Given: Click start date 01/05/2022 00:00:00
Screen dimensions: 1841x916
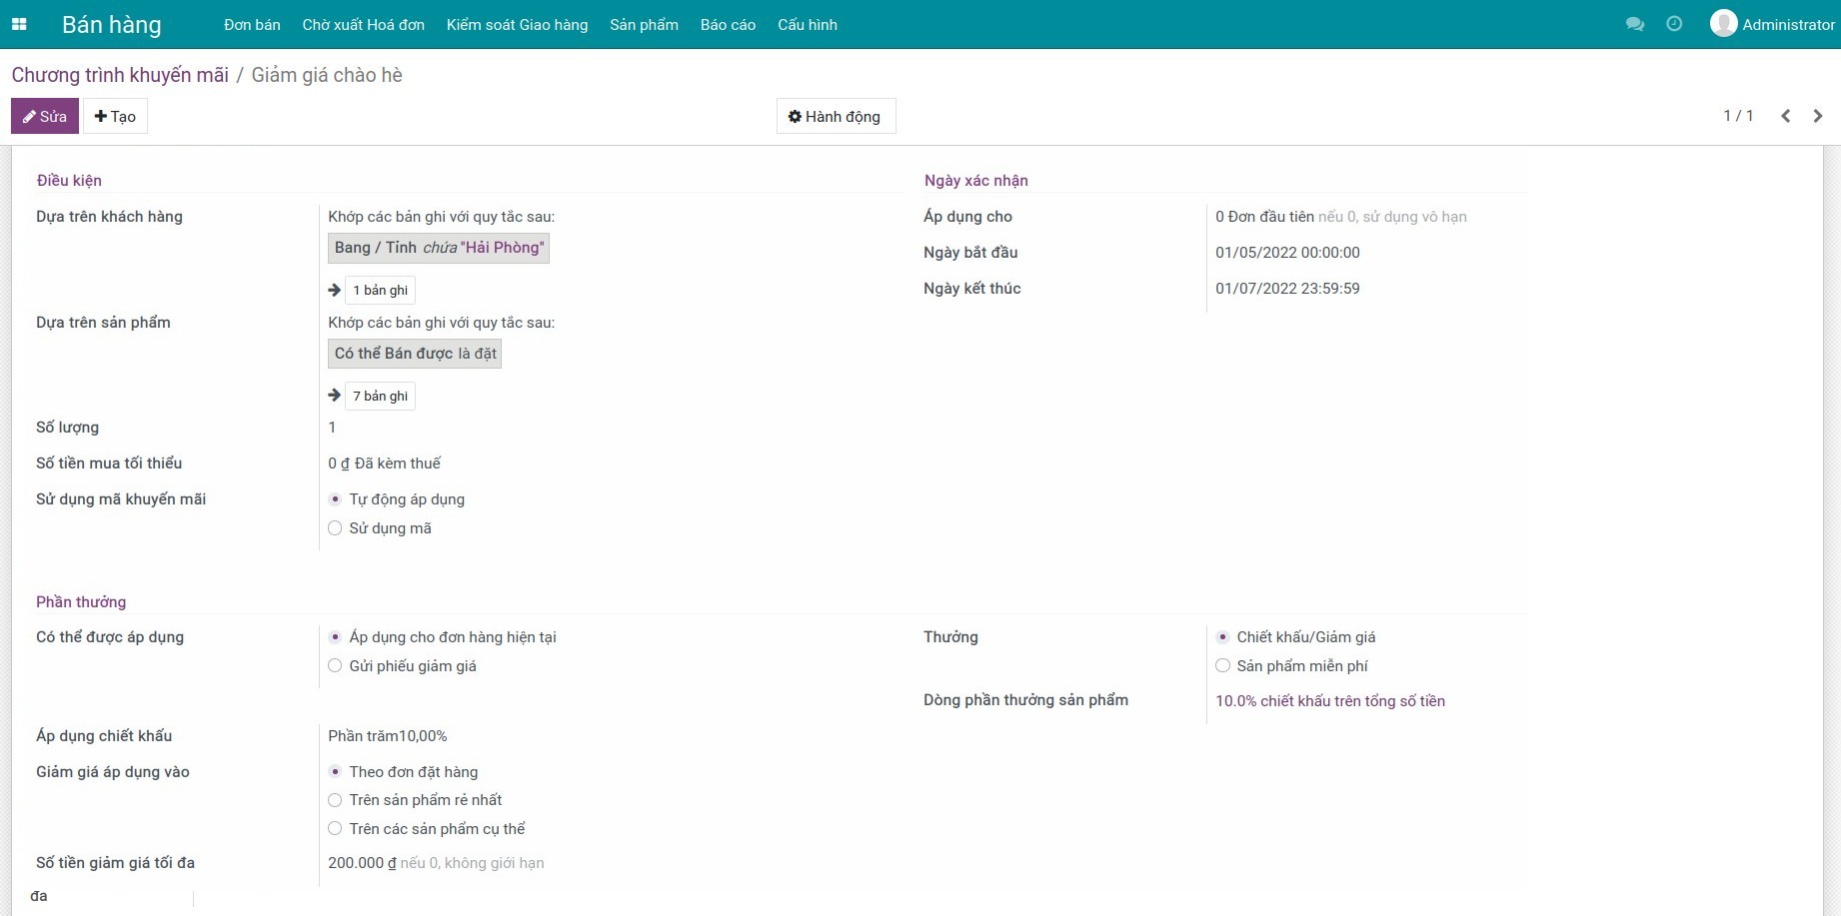Looking at the screenshot, I should point(1287,253).
